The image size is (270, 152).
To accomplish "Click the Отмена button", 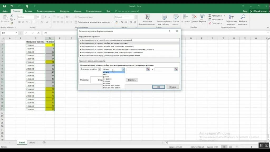I will pos(172,87).
